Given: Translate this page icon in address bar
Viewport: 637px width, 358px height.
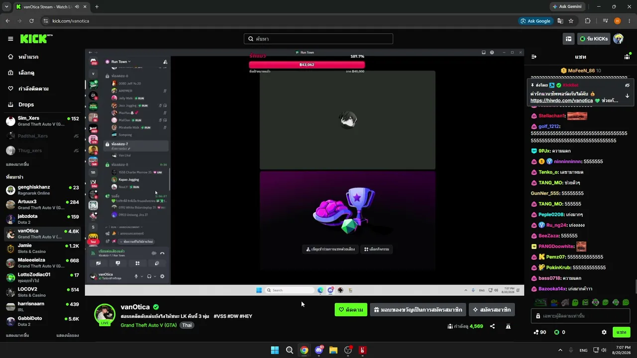Looking at the screenshot, I should [x=560, y=21].
